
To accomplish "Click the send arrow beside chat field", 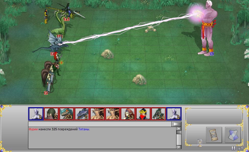I will [176, 124].
